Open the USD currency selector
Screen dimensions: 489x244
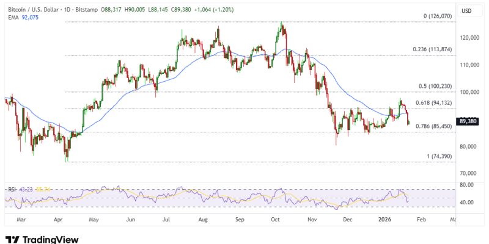(x=466, y=11)
